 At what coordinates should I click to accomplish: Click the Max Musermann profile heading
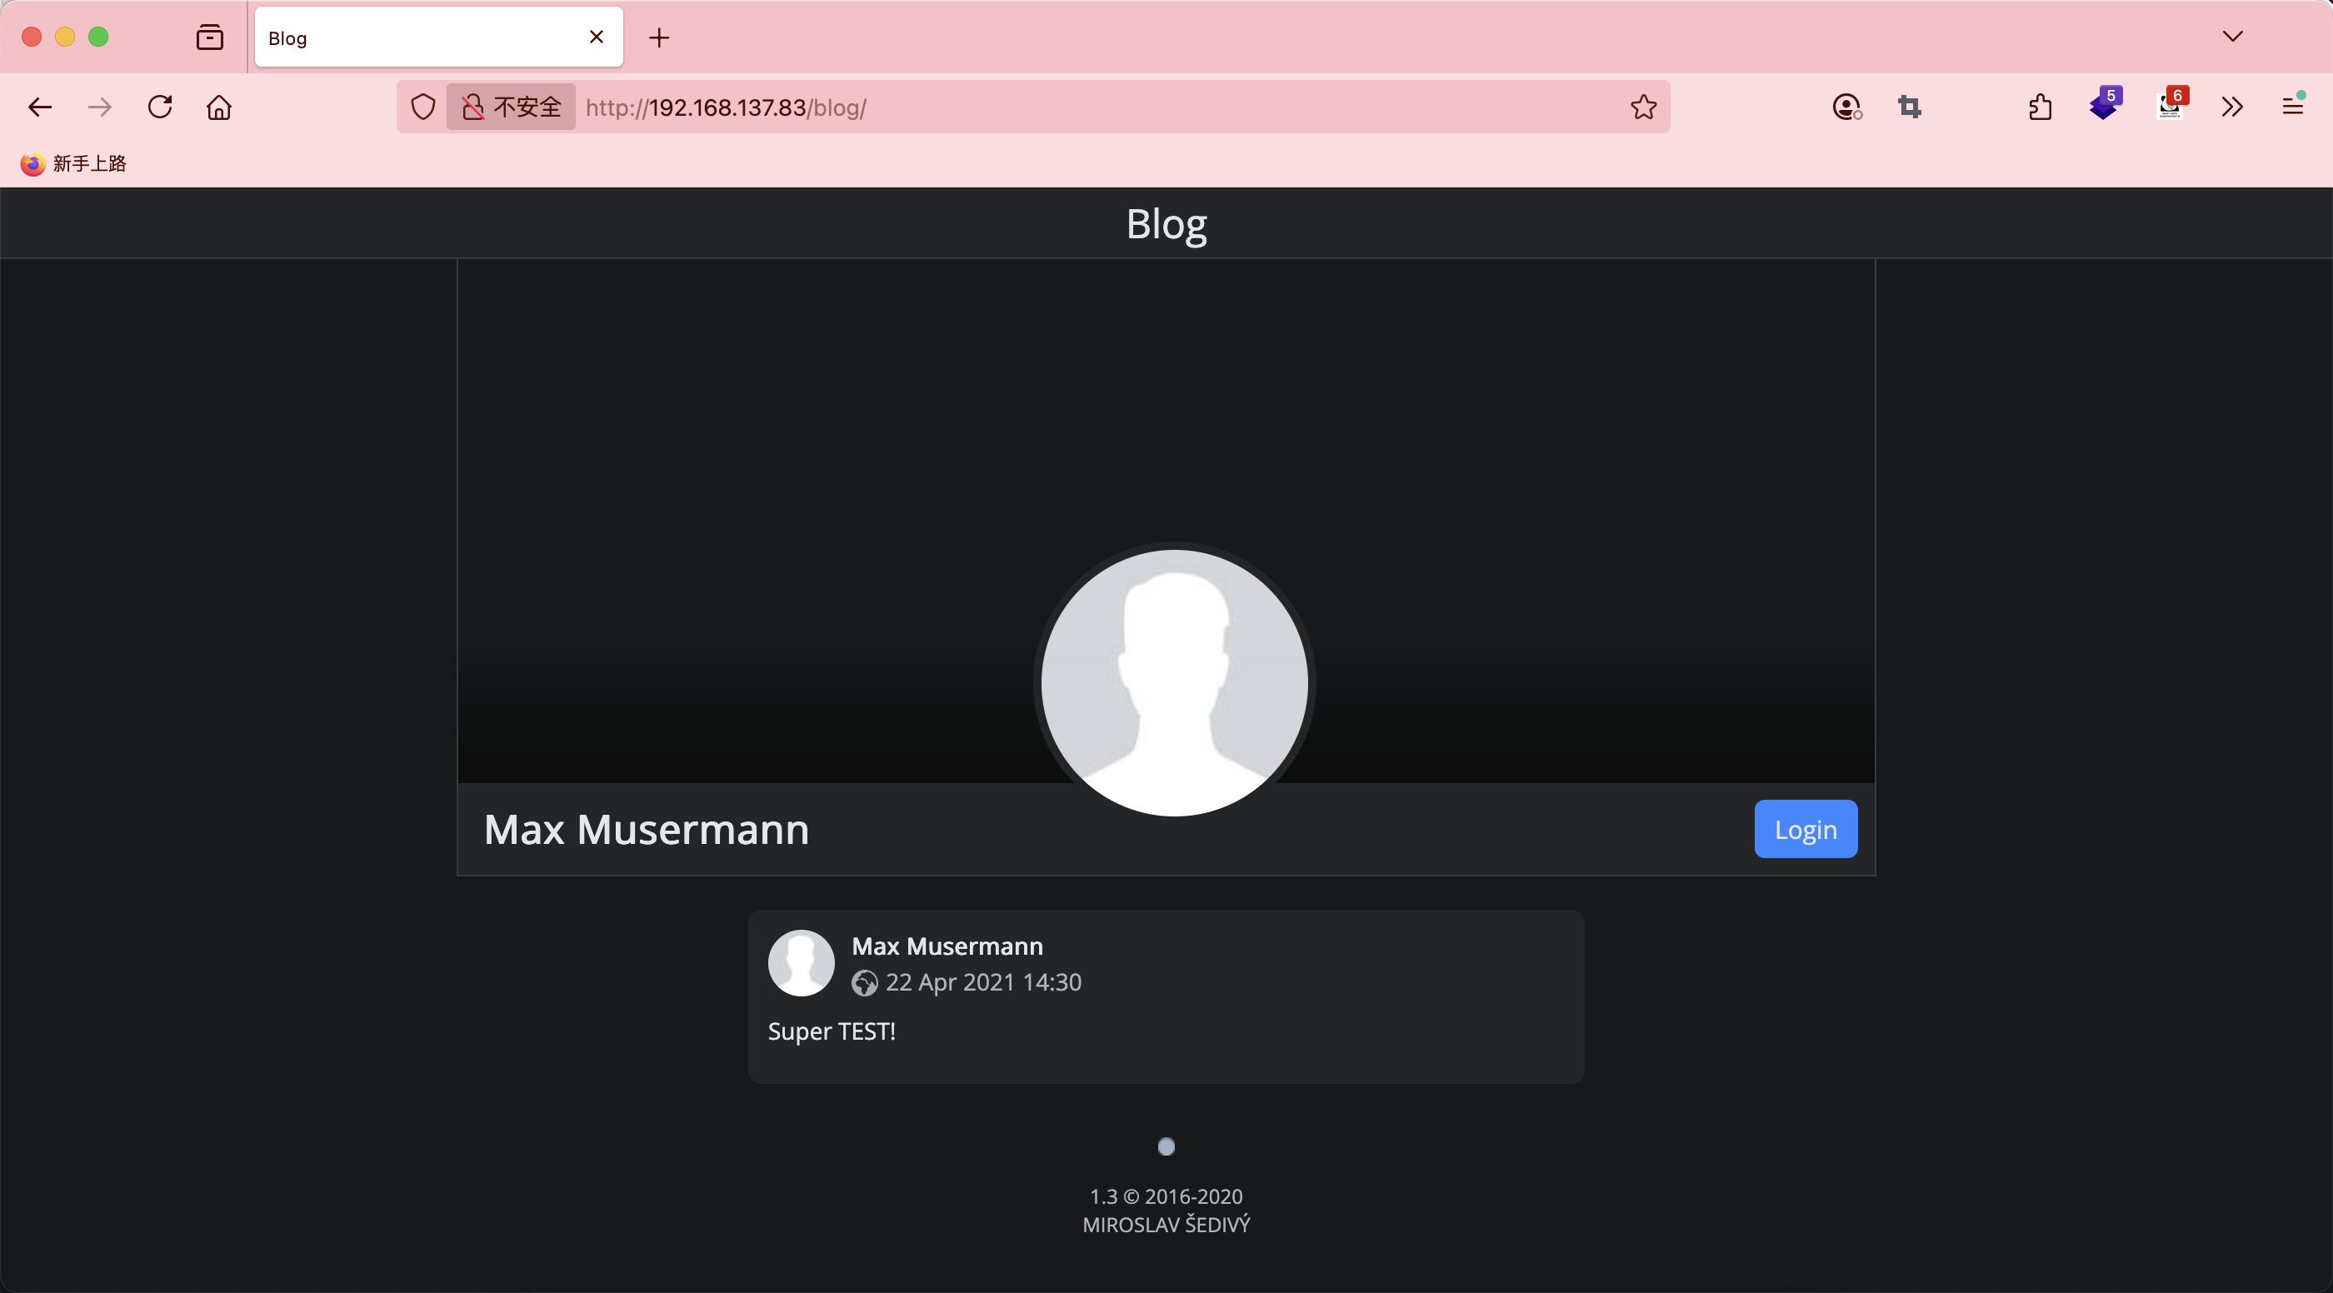pyautogui.click(x=646, y=828)
